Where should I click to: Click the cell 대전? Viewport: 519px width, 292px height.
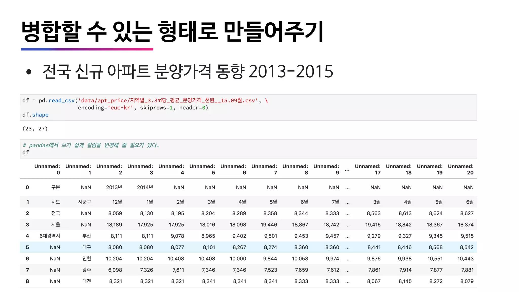pos(87,281)
